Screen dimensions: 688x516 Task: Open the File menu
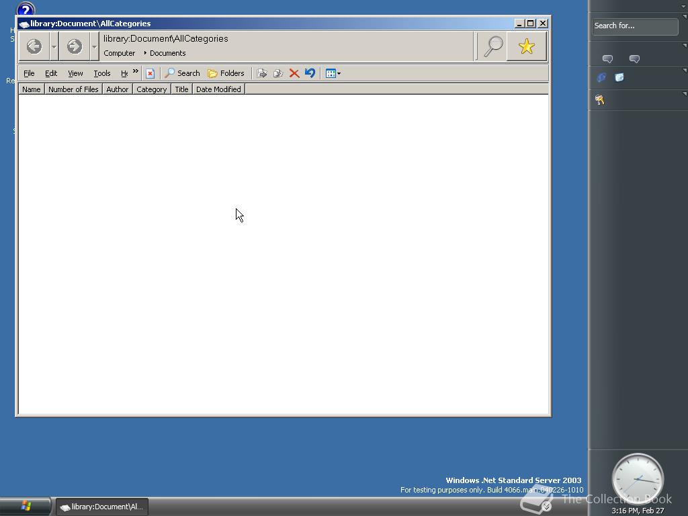[x=29, y=73]
